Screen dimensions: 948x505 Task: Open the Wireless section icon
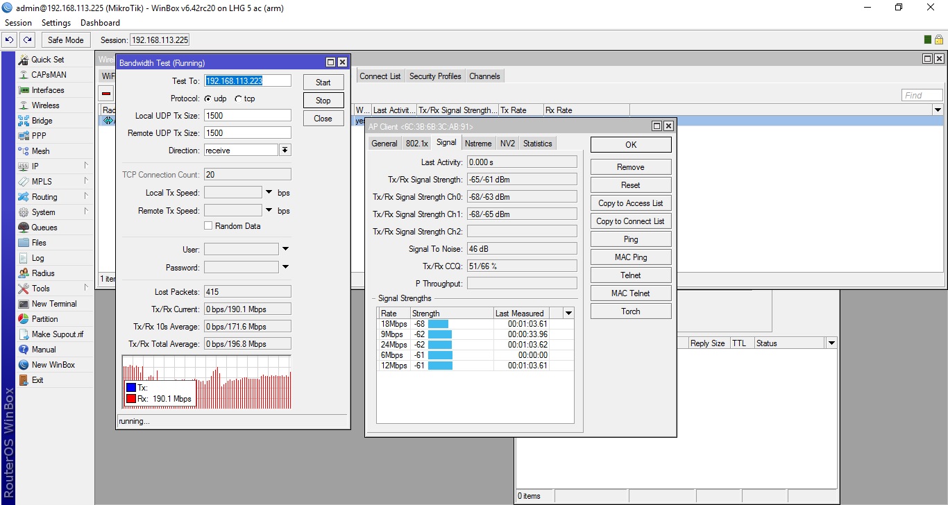(24, 105)
